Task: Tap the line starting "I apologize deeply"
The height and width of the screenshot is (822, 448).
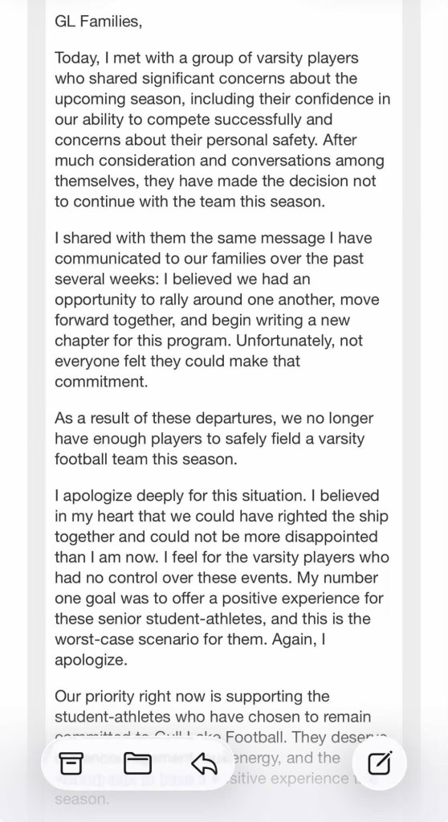Action: [217, 496]
